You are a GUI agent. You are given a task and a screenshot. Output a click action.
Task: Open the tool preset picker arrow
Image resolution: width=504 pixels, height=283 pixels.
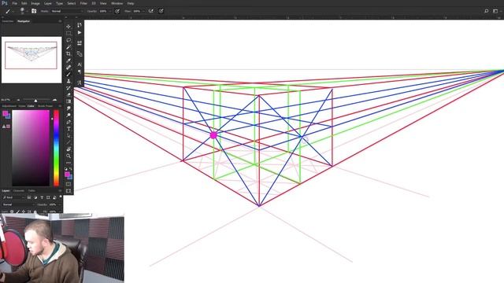coord(13,11)
